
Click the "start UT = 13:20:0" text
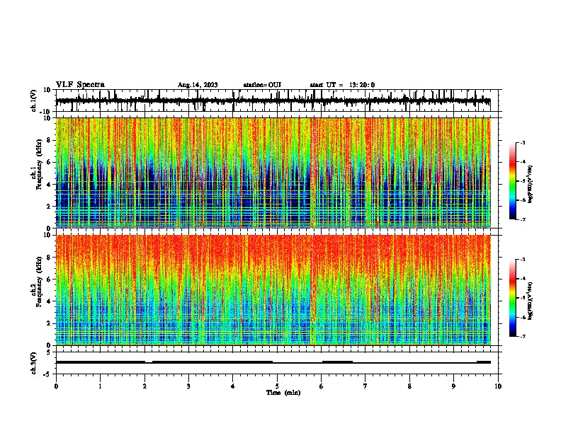point(342,85)
